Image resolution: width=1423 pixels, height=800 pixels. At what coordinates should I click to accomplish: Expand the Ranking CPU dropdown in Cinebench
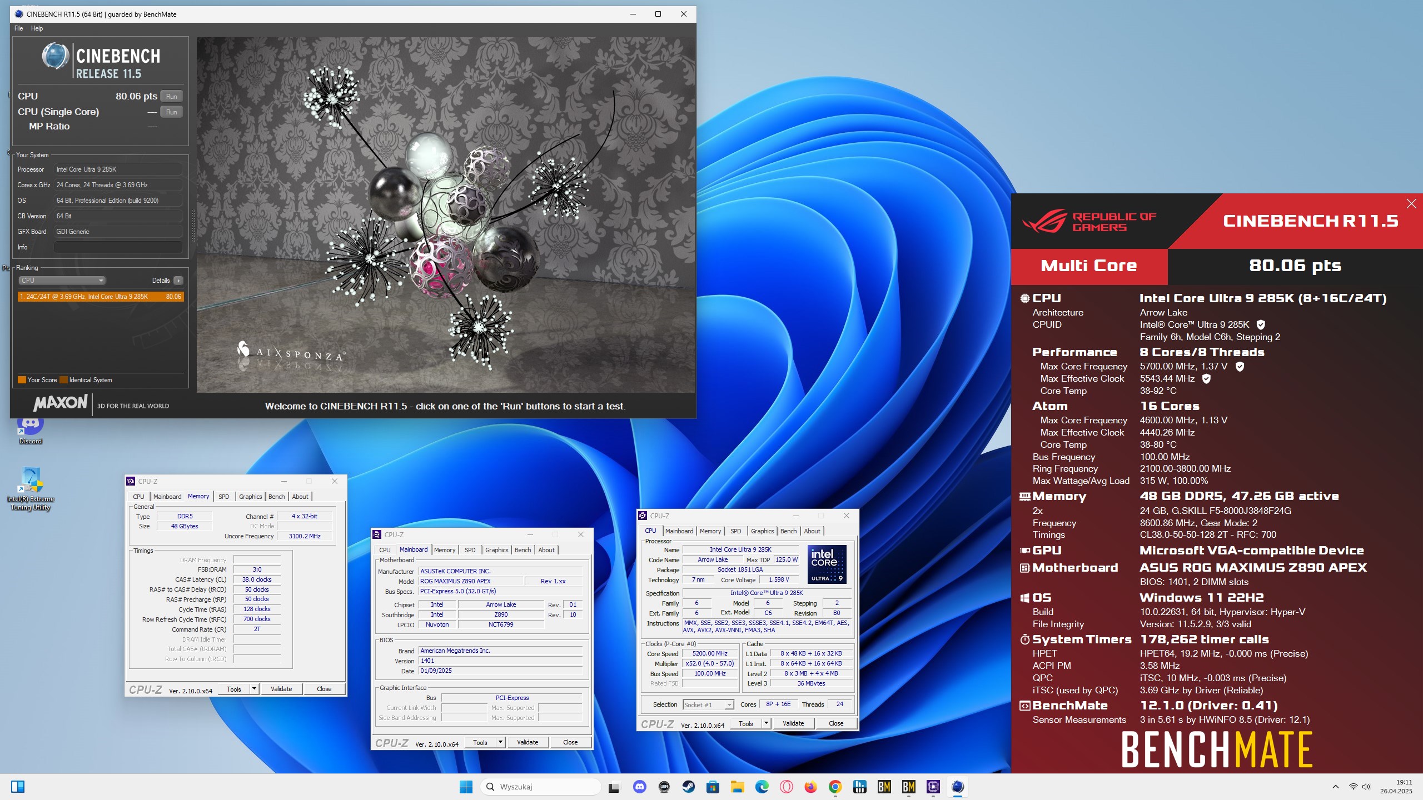click(61, 281)
